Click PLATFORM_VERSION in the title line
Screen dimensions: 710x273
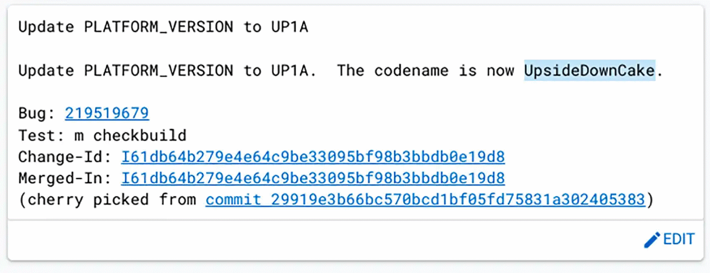click(159, 27)
